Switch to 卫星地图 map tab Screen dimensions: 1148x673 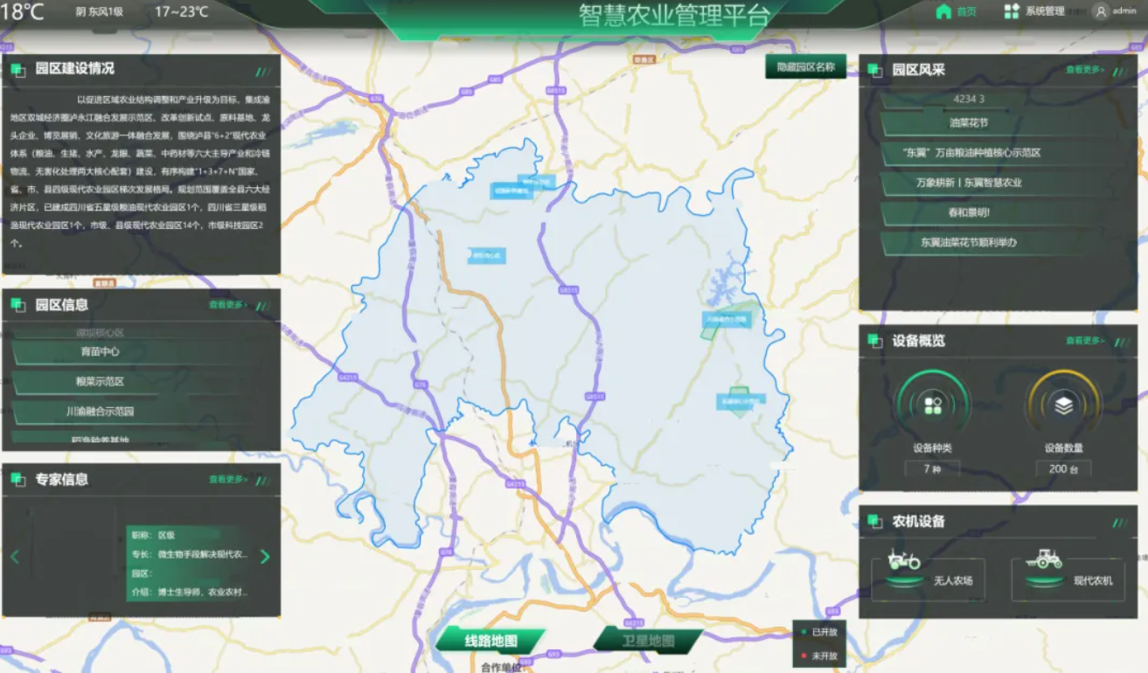(648, 641)
